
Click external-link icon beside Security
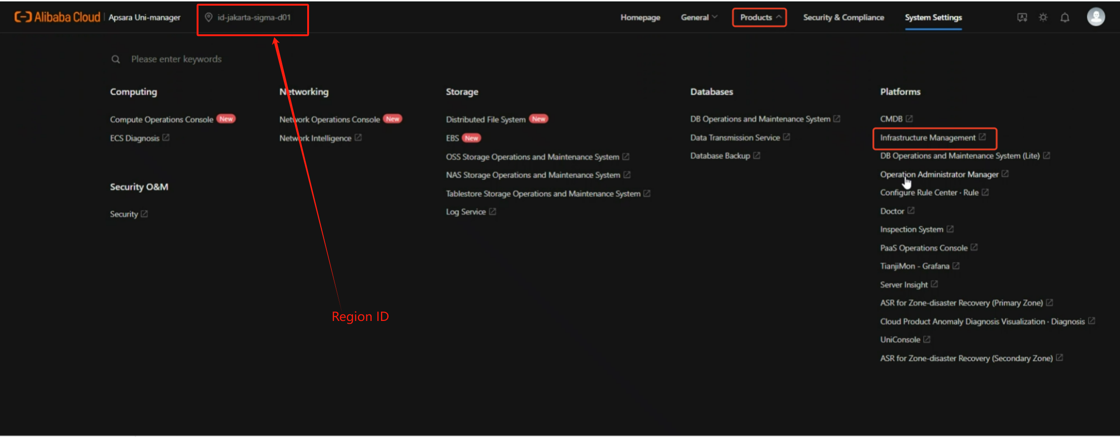click(144, 214)
